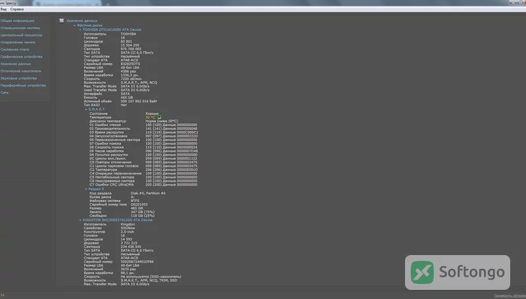Select the row 04 Запуски/остановки
The height and width of the screenshot is (299, 526).
point(143,136)
